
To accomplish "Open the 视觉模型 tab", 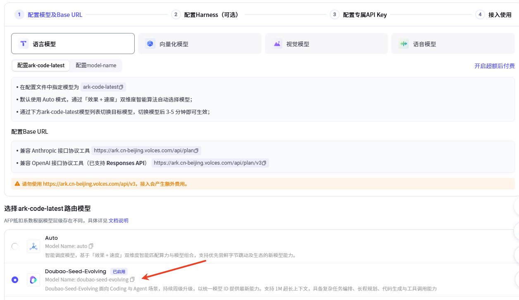I will coord(326,44).
